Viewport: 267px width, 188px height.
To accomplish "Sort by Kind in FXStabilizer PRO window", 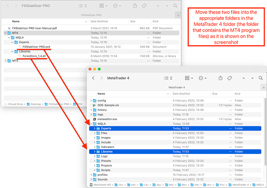I will click(x=155, y=21).
